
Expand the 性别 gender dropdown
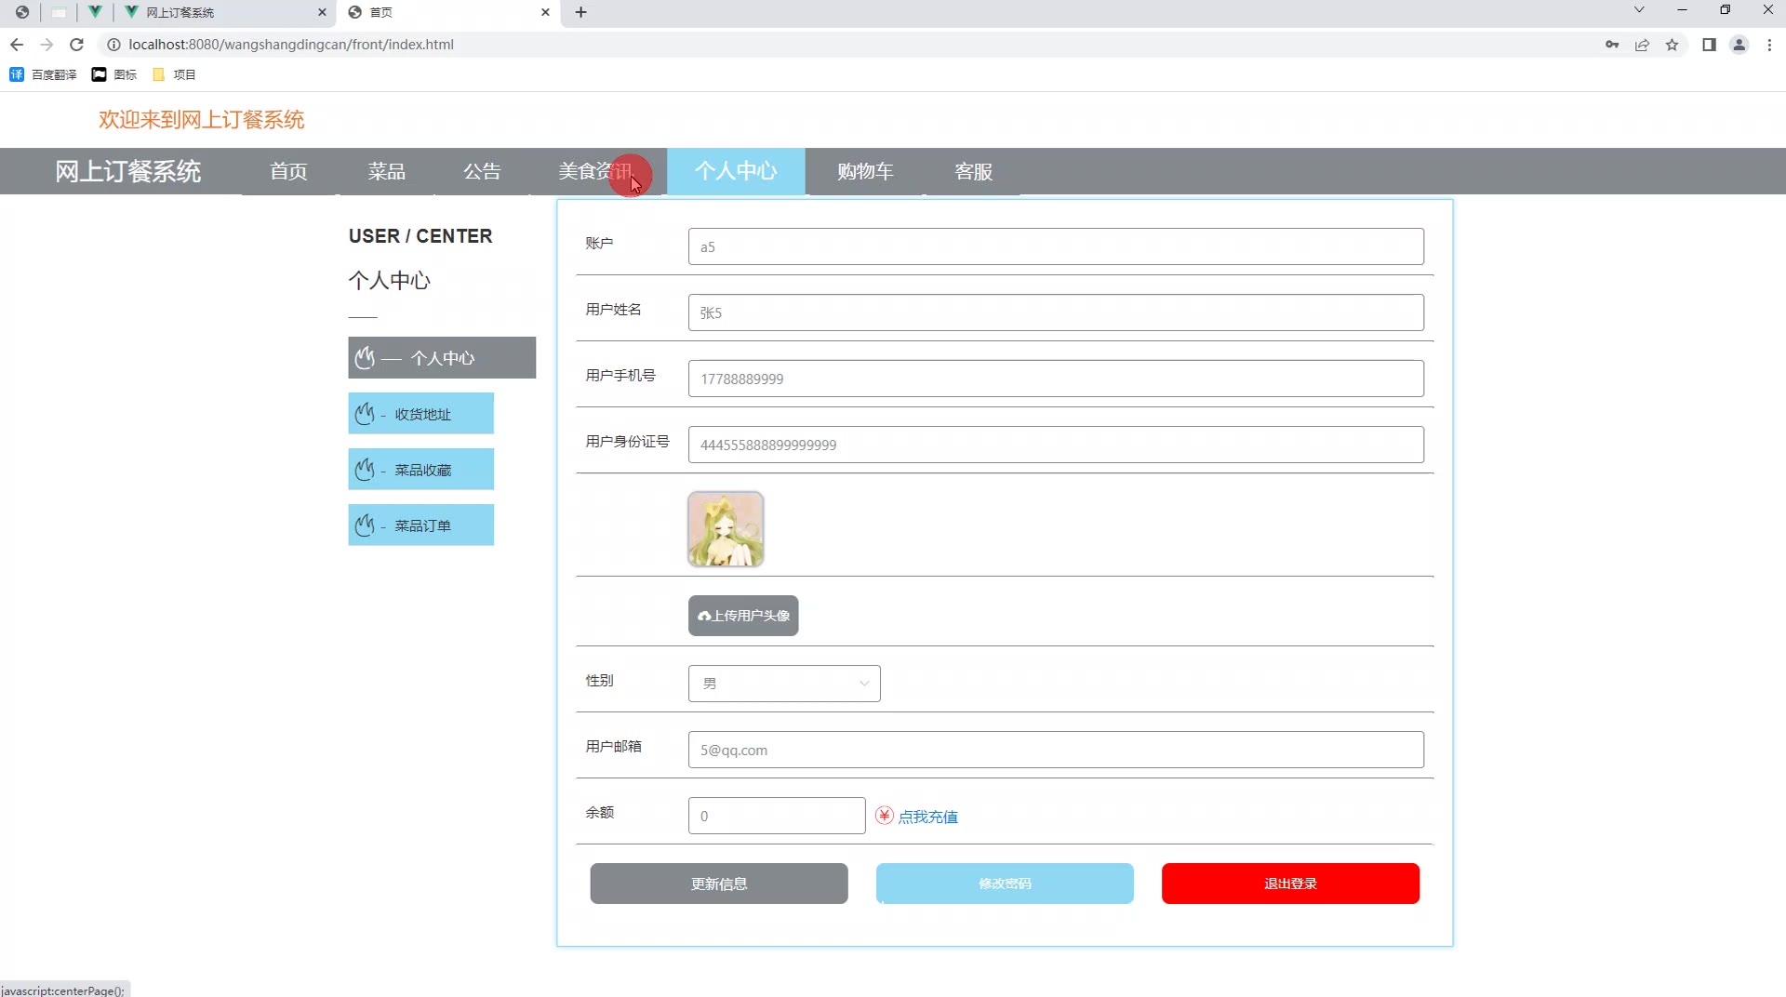[784, 684]
